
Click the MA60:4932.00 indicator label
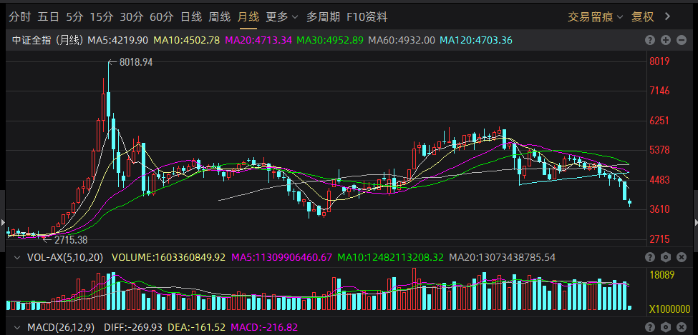(x=402, y=41)
